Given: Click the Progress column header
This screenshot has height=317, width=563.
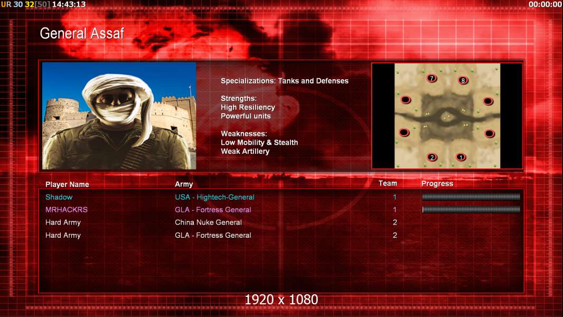Looking at the screenshot, I should (437, 184).
